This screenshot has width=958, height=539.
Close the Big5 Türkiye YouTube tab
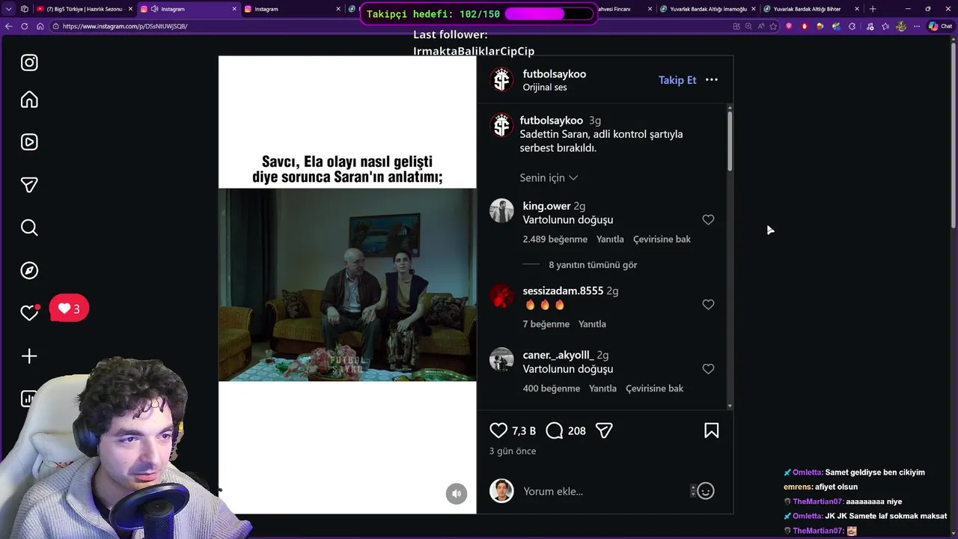pos(130,9)
